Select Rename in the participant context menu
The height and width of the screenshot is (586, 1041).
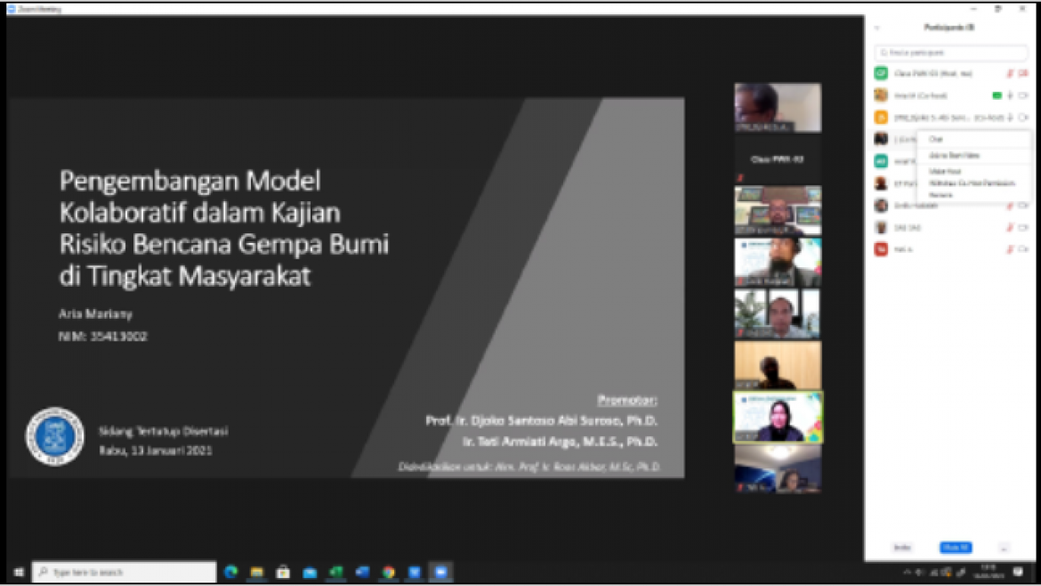pyautogui.click(x=940, y=195)
